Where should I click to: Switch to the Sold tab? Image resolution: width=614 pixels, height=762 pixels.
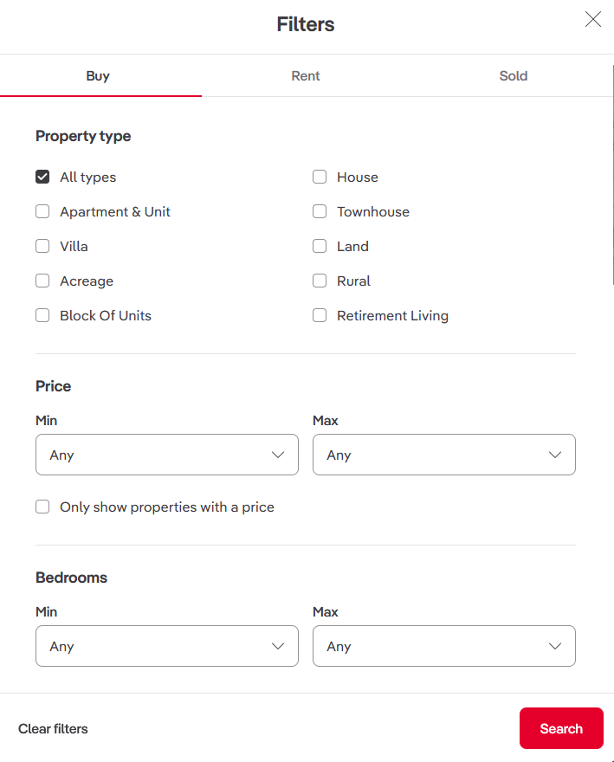[514, 76]
